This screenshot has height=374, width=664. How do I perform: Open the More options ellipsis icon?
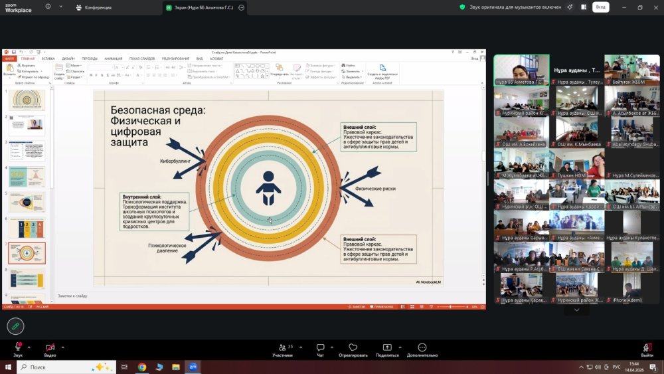click(x=422, y=347)
